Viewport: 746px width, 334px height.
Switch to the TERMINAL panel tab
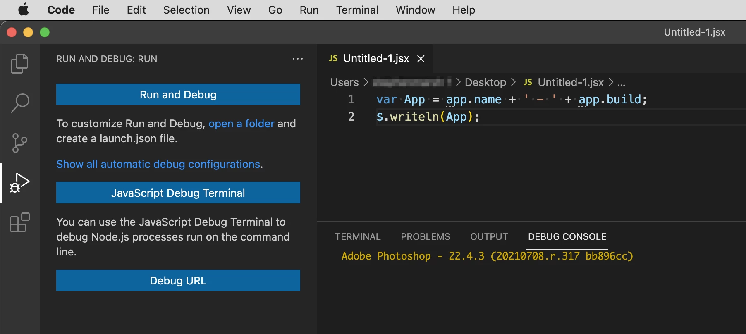click(357, 236)
